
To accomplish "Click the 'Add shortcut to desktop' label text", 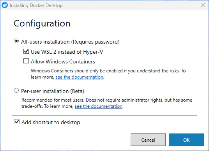I will tap(51, 122).
